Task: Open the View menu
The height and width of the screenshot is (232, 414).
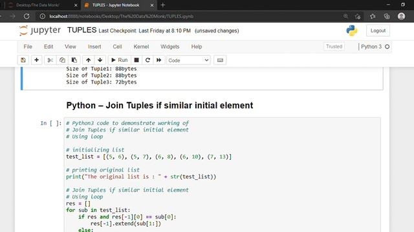Action: click(71, 46)
